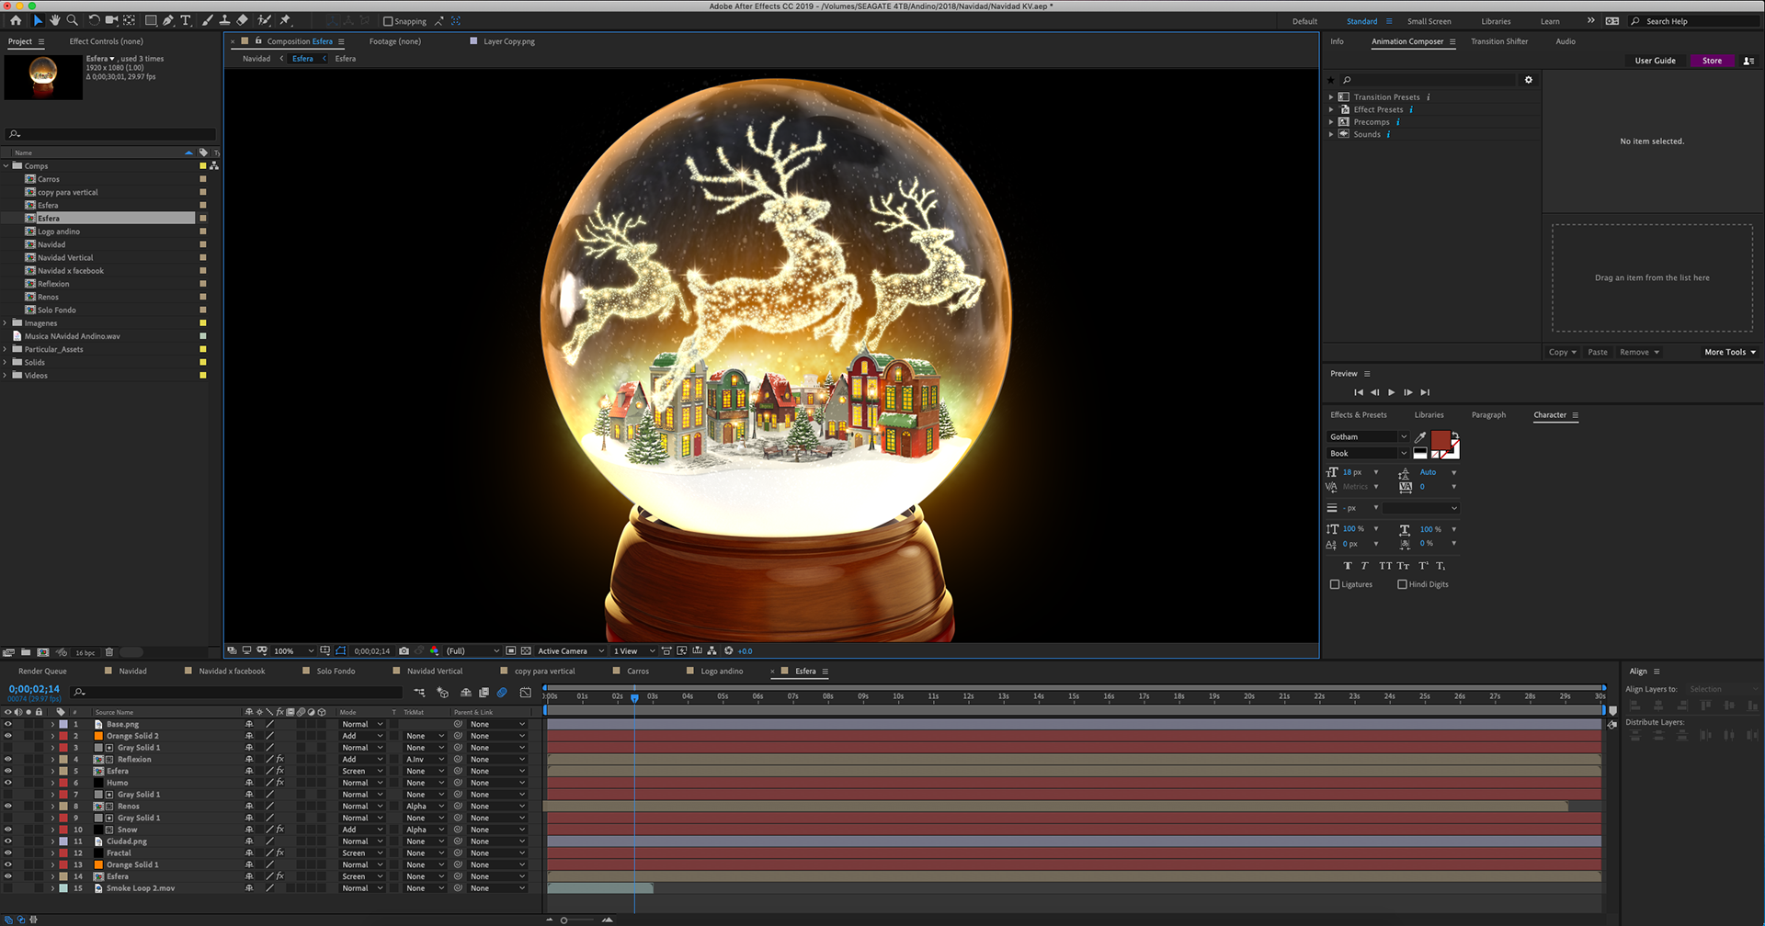Open the show channel RGB icon
Screen dimensions: 1765x926
click(x=435, y=650)
